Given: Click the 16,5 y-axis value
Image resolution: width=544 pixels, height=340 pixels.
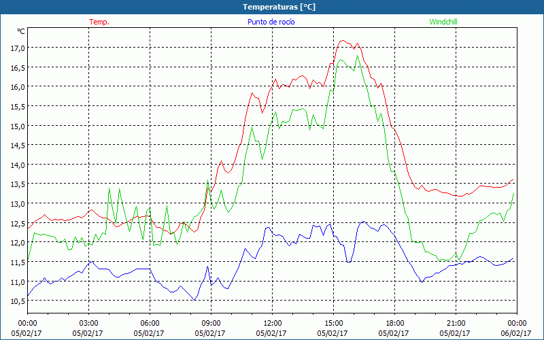Looking at the screenshot, I should [18, 67].
